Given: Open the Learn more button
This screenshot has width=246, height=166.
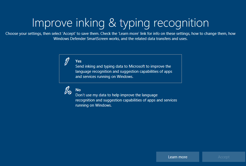Looking at the screenshot, I should 177,157.
